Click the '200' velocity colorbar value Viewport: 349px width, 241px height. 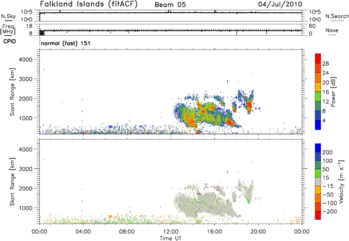pyautogui.click(x=328, y=152)
